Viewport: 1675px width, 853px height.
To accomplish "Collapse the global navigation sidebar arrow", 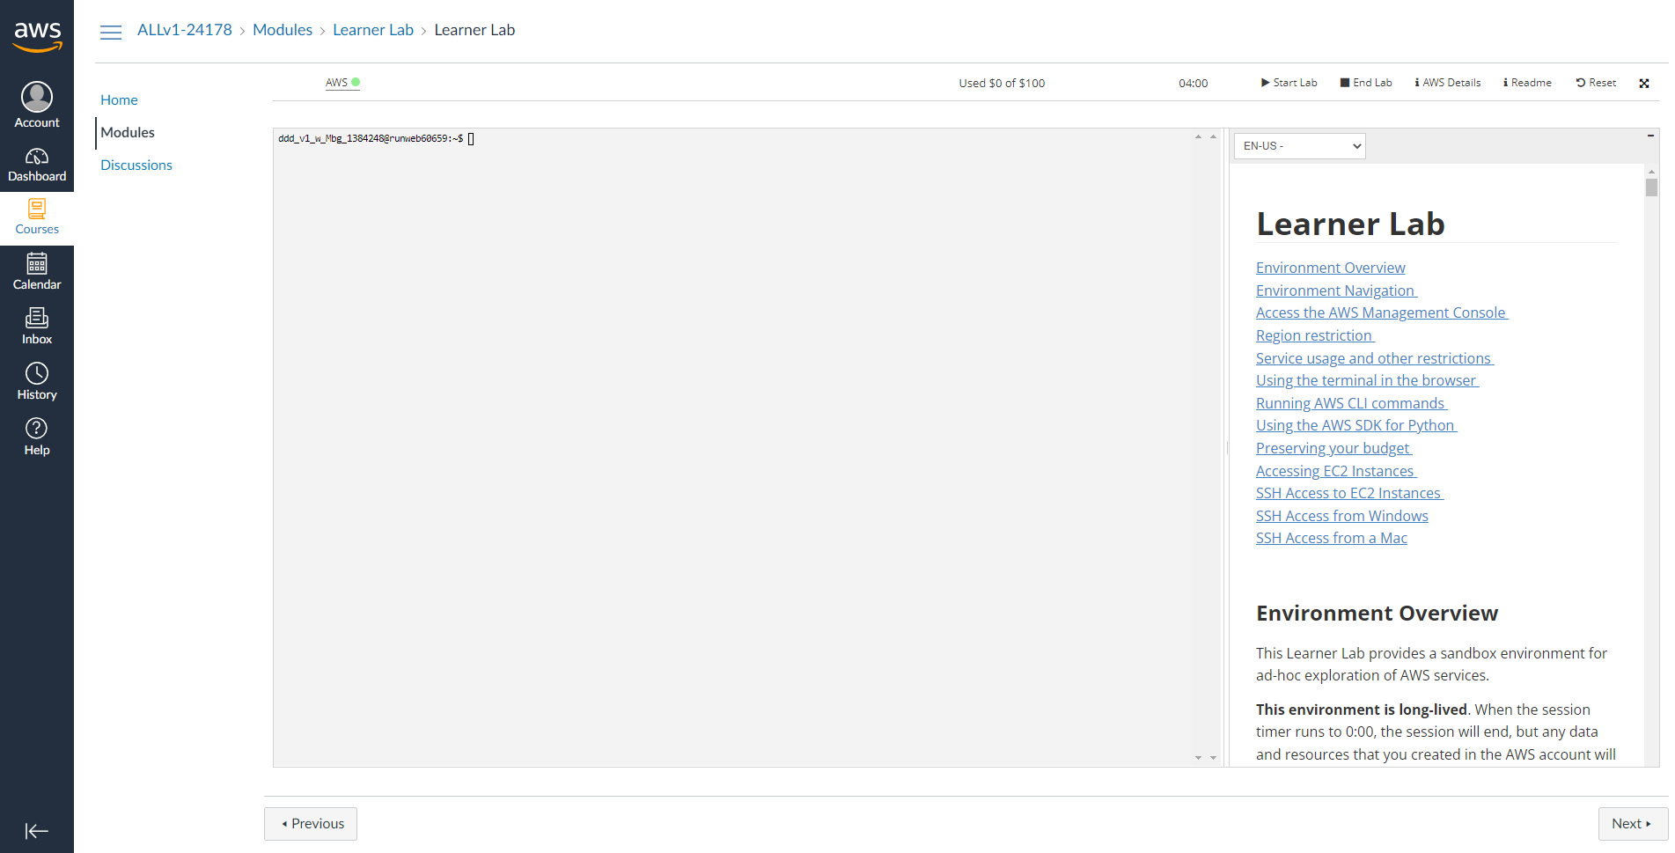I will 37,831.
